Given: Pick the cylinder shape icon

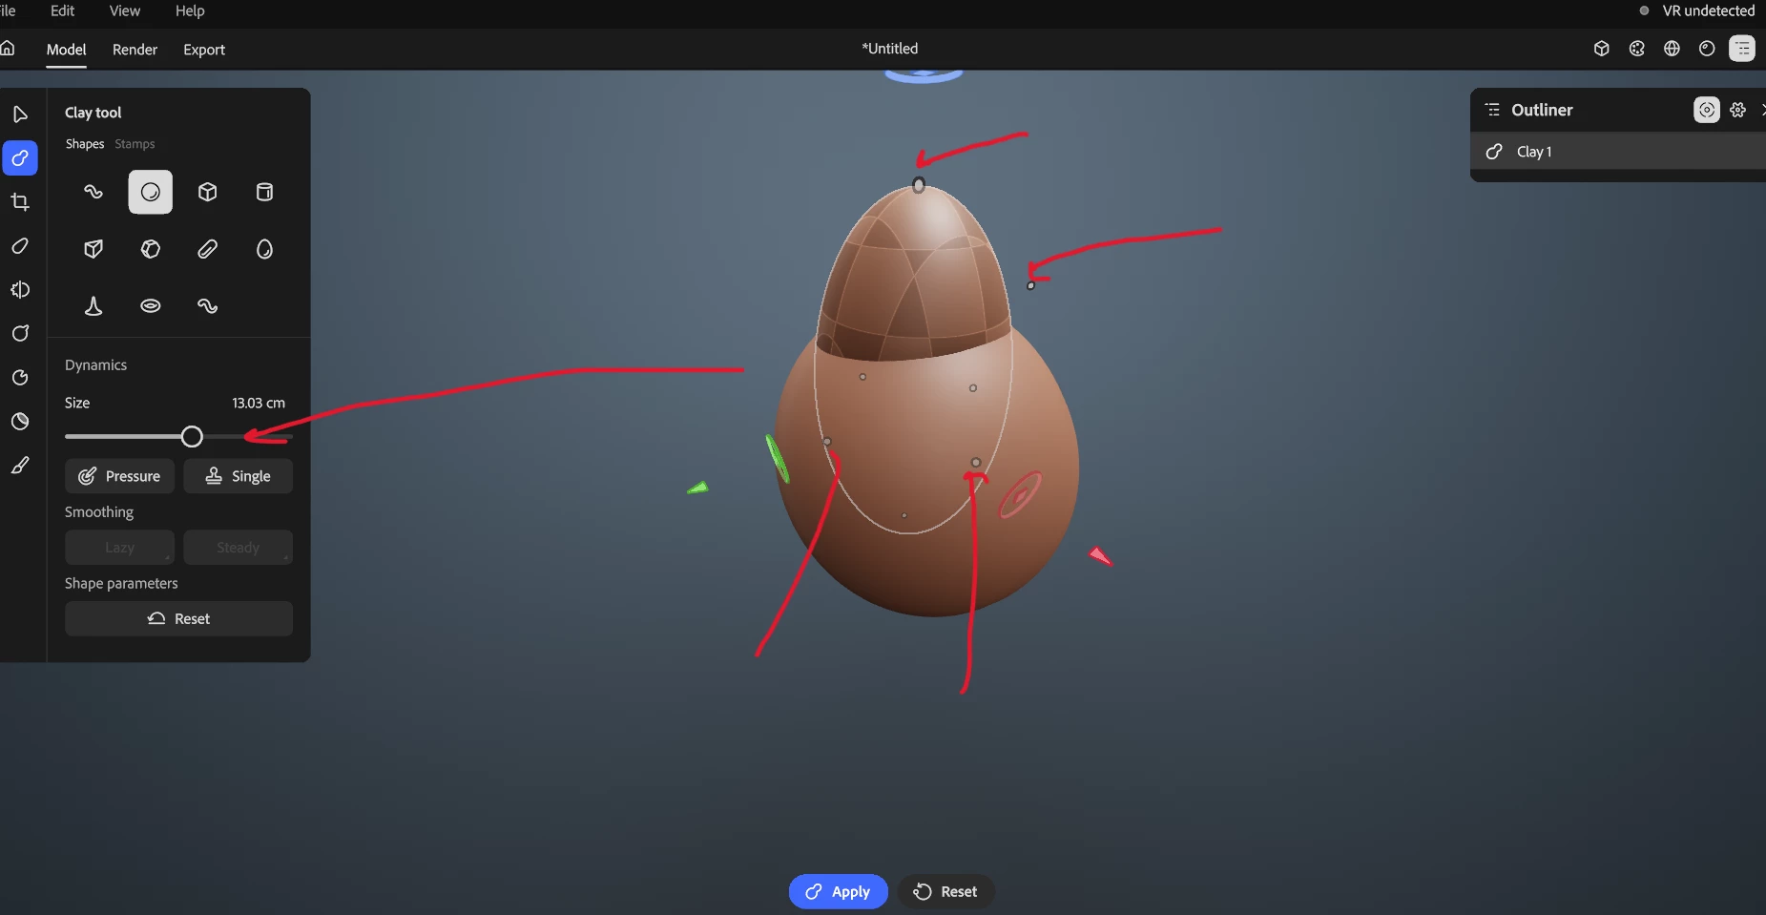Looking at the screenshot, I should coord(264,192).
